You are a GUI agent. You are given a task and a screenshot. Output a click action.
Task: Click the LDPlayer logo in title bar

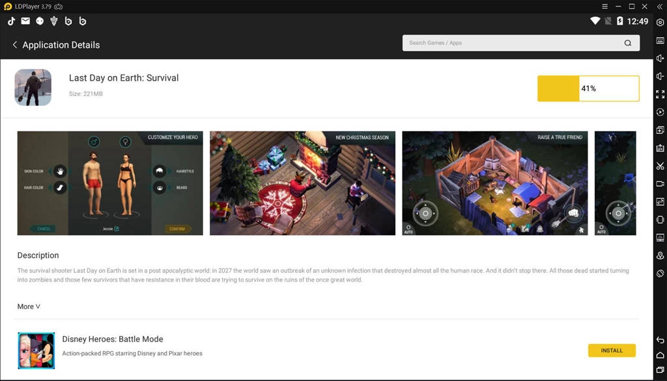click(x=8, y=7)
